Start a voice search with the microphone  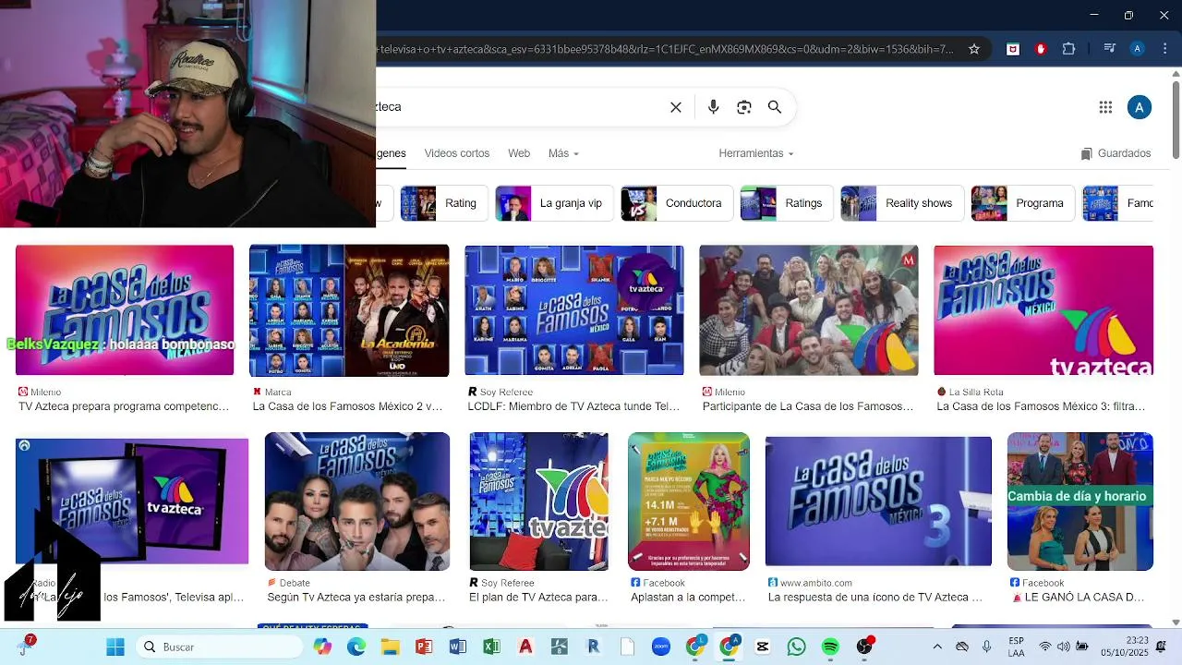pyautogui.click(x=713, y=107)
